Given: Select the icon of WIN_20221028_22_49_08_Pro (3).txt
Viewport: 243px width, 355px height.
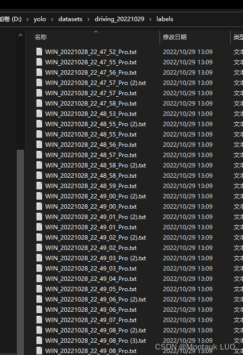Looking at the screenshot, I should (x=39, y=340).
